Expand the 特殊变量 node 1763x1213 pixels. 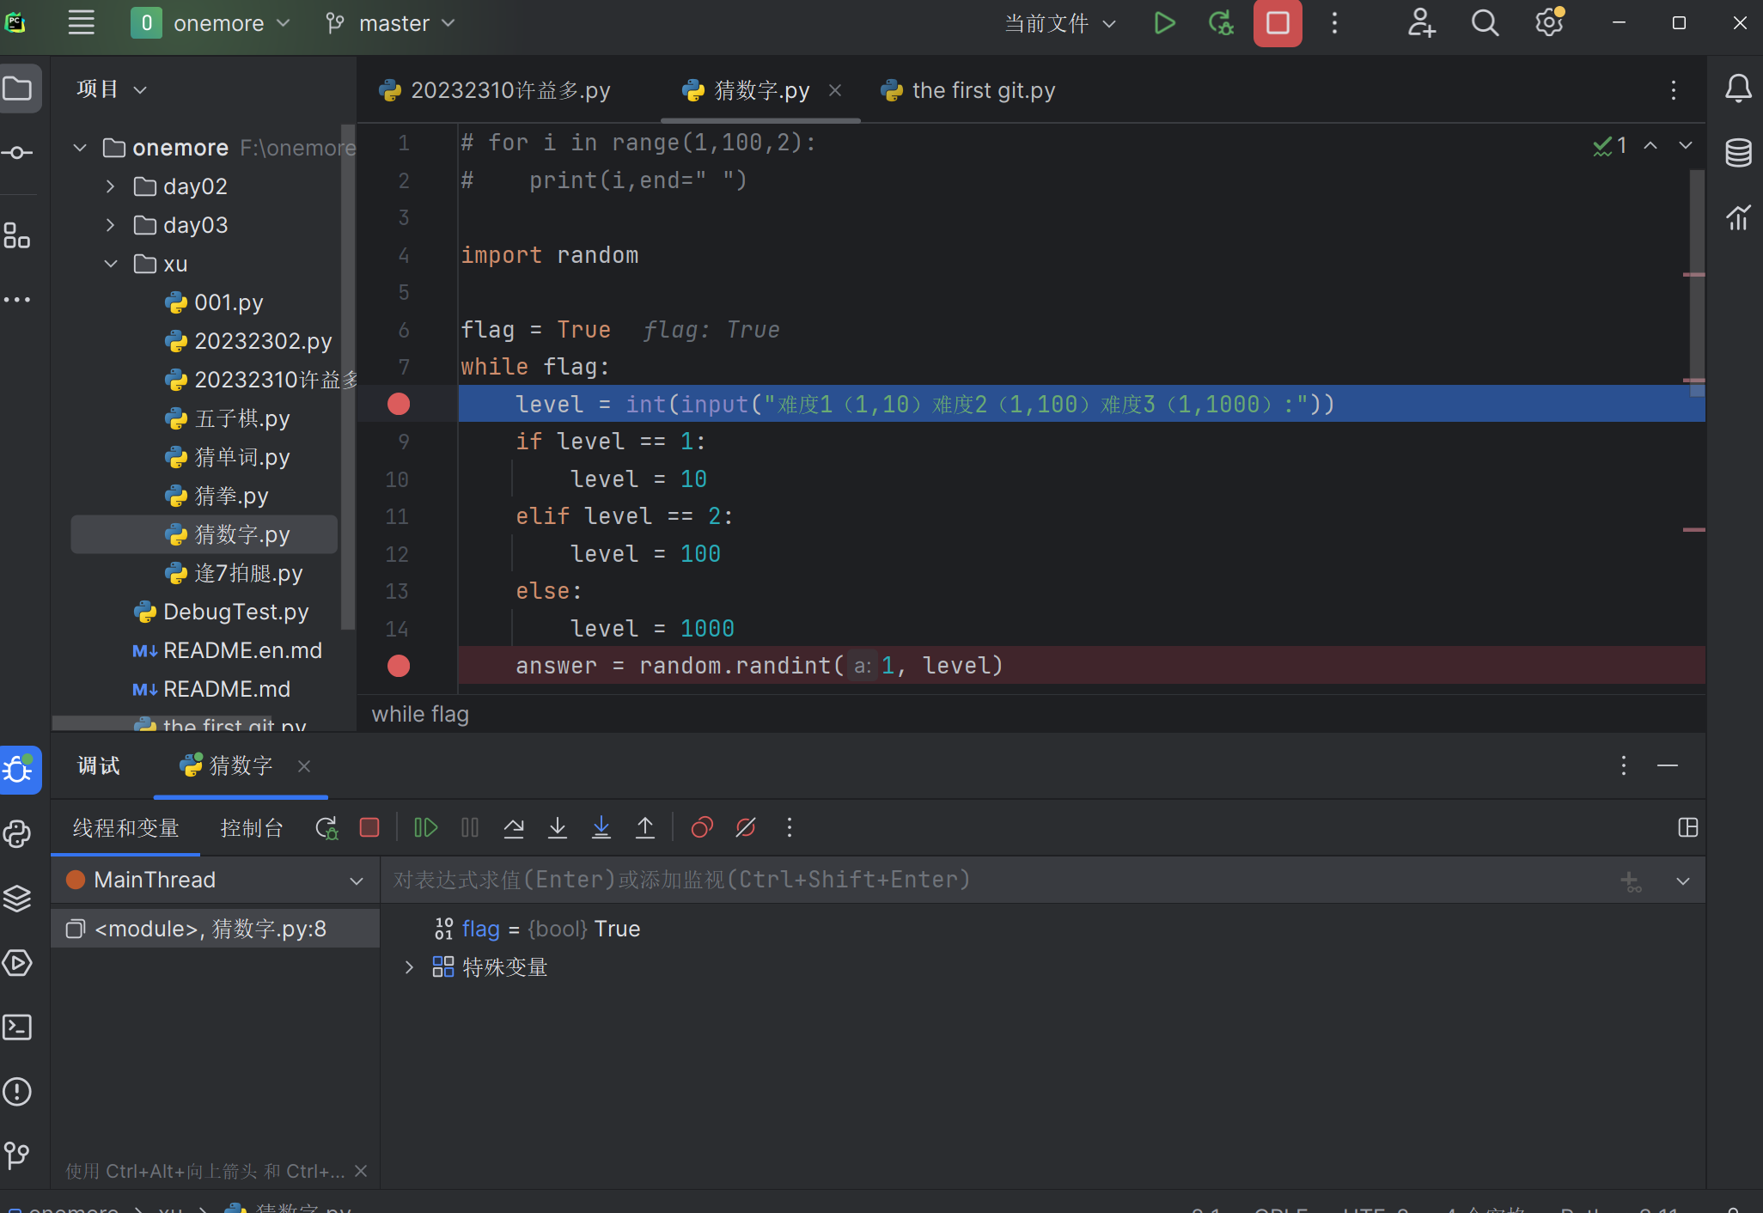click(409, 967)
